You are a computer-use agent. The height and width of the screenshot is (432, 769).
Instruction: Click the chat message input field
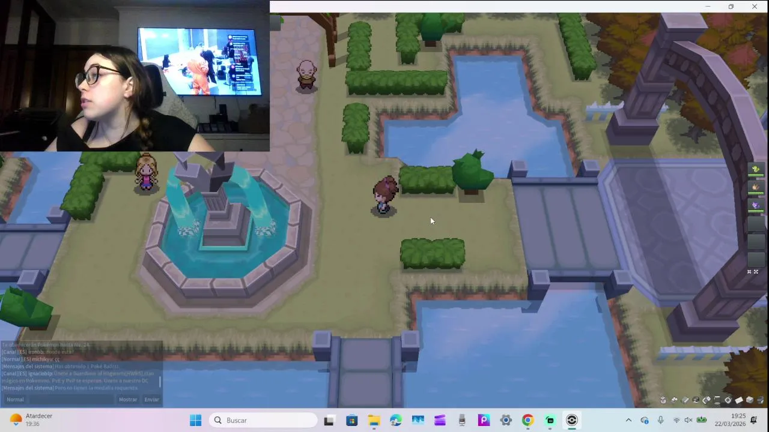71,399
